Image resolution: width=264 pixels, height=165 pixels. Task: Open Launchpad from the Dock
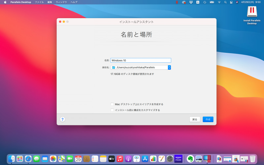click(x=20, y=159)
